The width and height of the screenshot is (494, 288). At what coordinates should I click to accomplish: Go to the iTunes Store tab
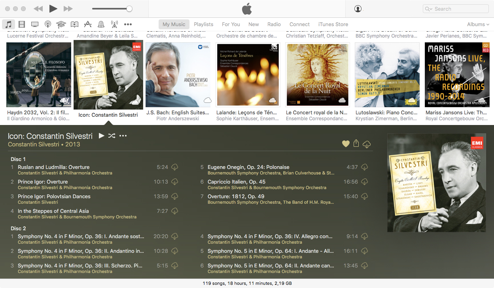[333, 25]
